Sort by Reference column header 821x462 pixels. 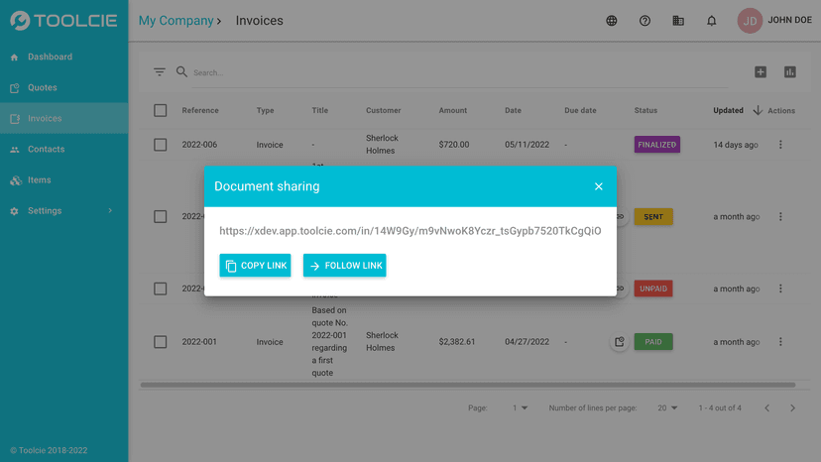[200, 110]
